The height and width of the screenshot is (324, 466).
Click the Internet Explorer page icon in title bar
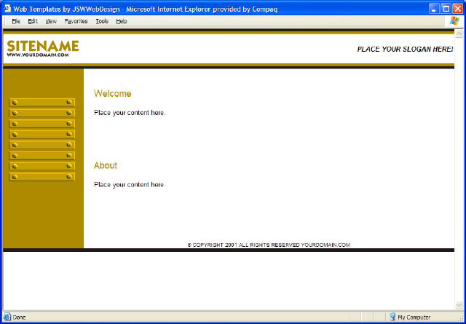pyautogui.click(x=7, y=7)
